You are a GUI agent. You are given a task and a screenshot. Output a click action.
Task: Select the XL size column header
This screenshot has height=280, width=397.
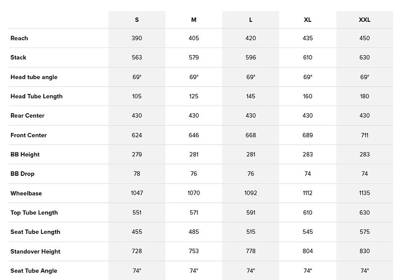[308, 20]
